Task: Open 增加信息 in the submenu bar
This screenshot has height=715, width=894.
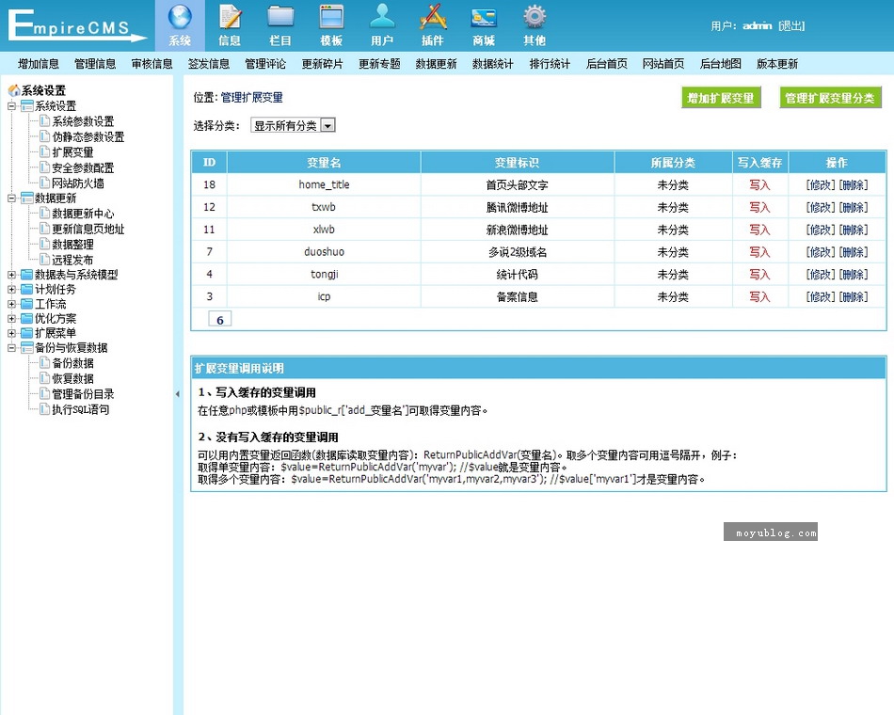Action: (39, 64)
